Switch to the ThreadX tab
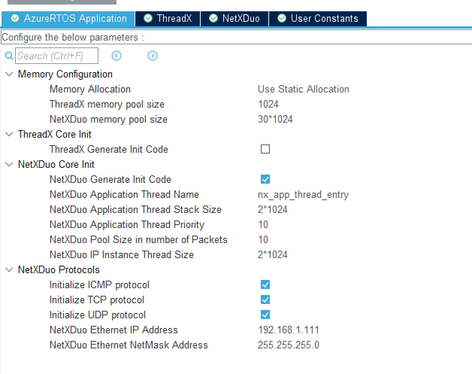Viewport: 472px width, 374px height. click(168, 18)
